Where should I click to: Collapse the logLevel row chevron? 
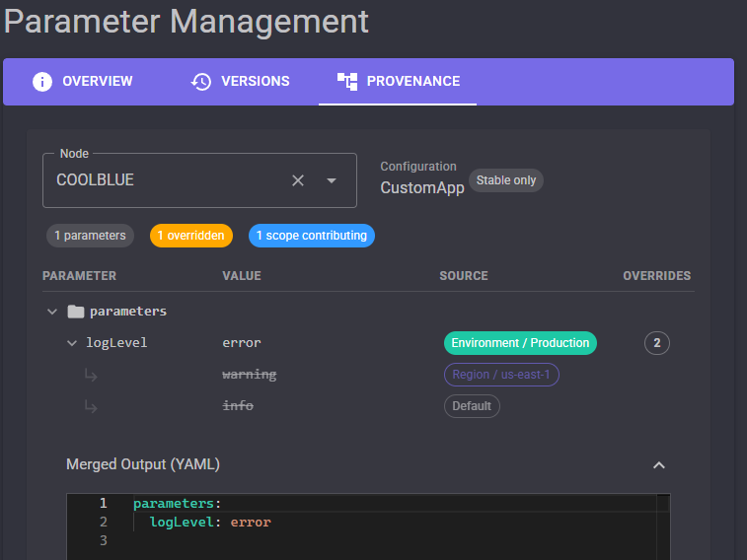[x=72, y=343]
